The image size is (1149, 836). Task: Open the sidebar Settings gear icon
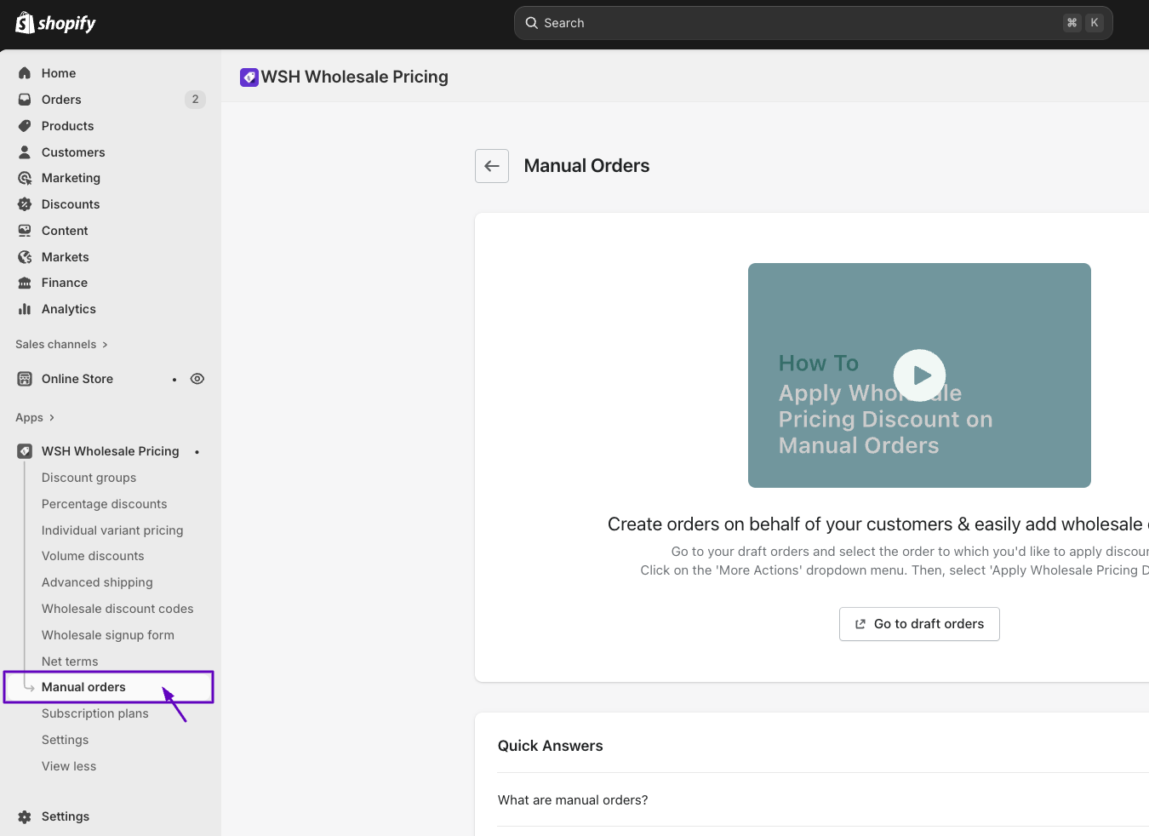tap(25, 816)
